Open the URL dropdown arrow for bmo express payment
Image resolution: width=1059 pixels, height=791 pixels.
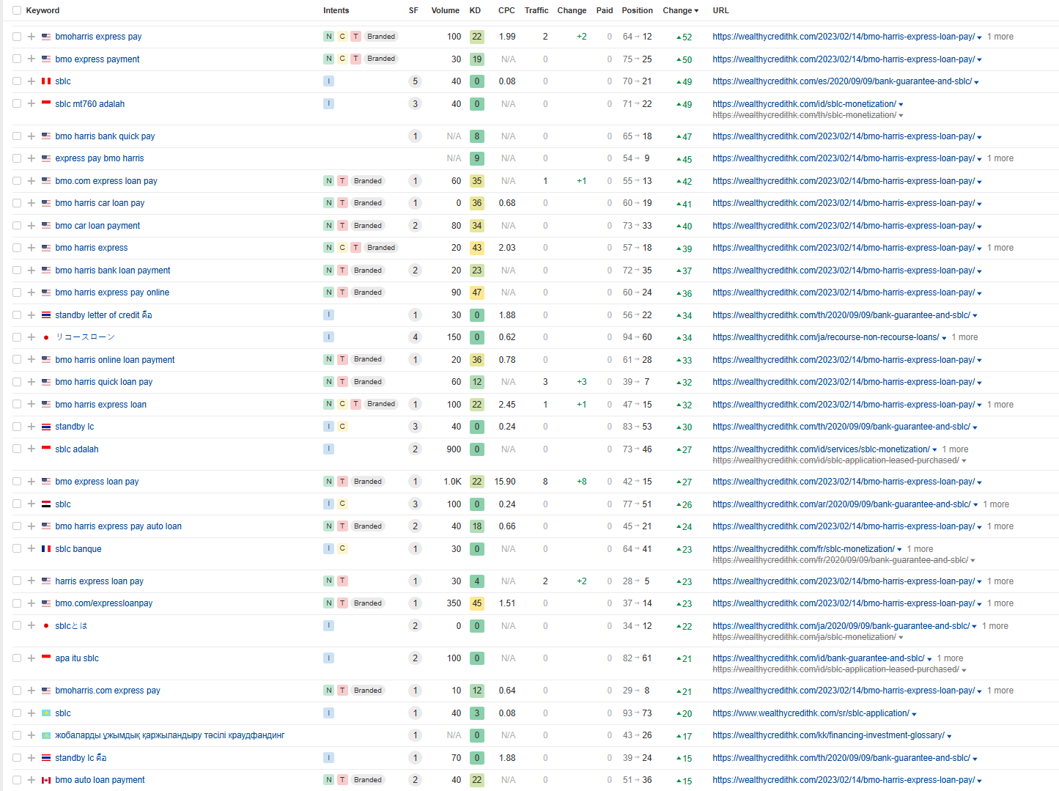(979, 60)
